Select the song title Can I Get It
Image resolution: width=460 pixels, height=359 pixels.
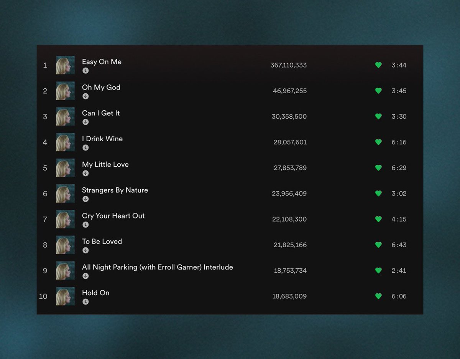coord(101,113)
